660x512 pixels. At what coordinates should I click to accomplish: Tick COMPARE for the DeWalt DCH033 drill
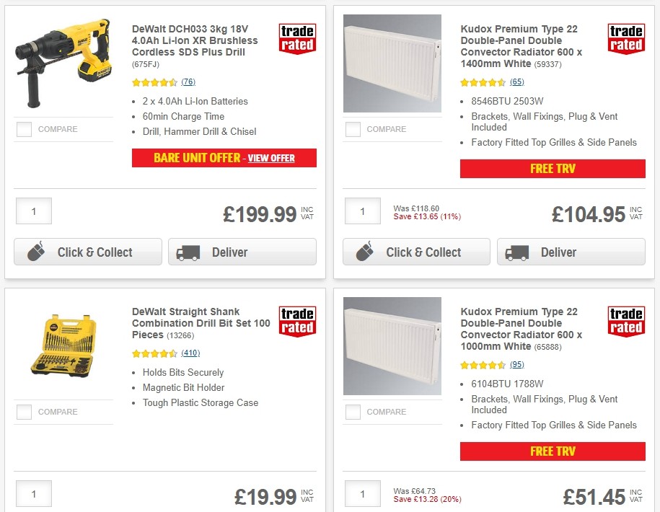[x=24, y=128]
